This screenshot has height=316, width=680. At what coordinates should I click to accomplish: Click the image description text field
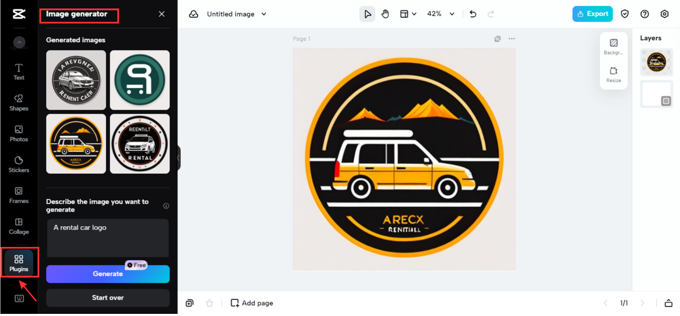(108, 238)
